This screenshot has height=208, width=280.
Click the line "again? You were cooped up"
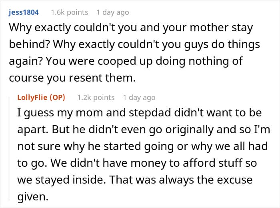point(125,62)
